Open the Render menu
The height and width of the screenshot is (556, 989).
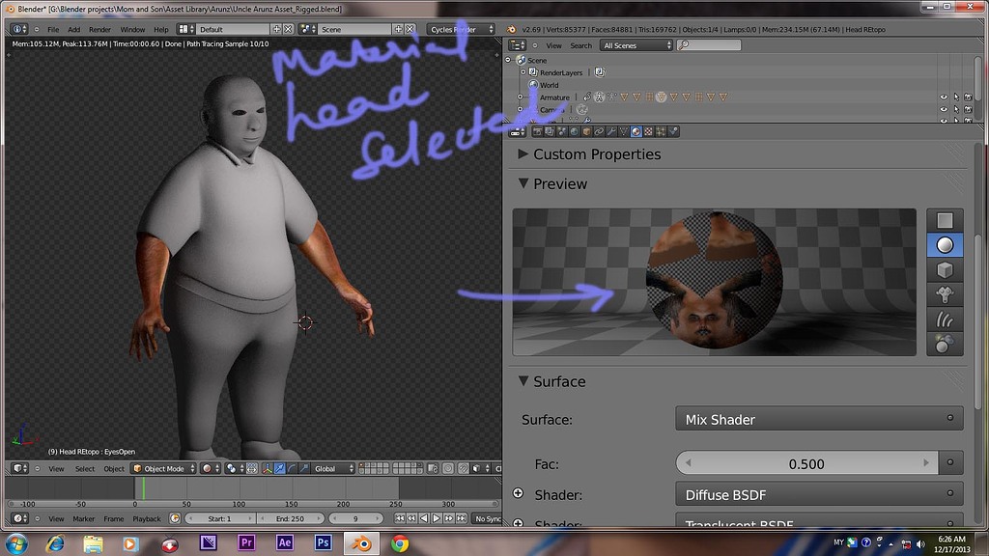coord(99,29)
